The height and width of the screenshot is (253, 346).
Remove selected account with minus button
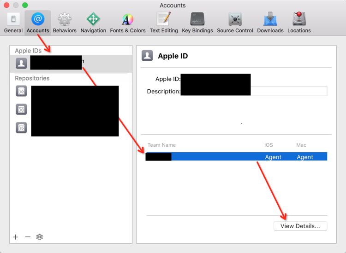click(28, 237)
